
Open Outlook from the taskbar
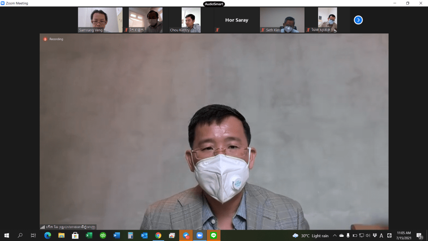coord(144,236)
